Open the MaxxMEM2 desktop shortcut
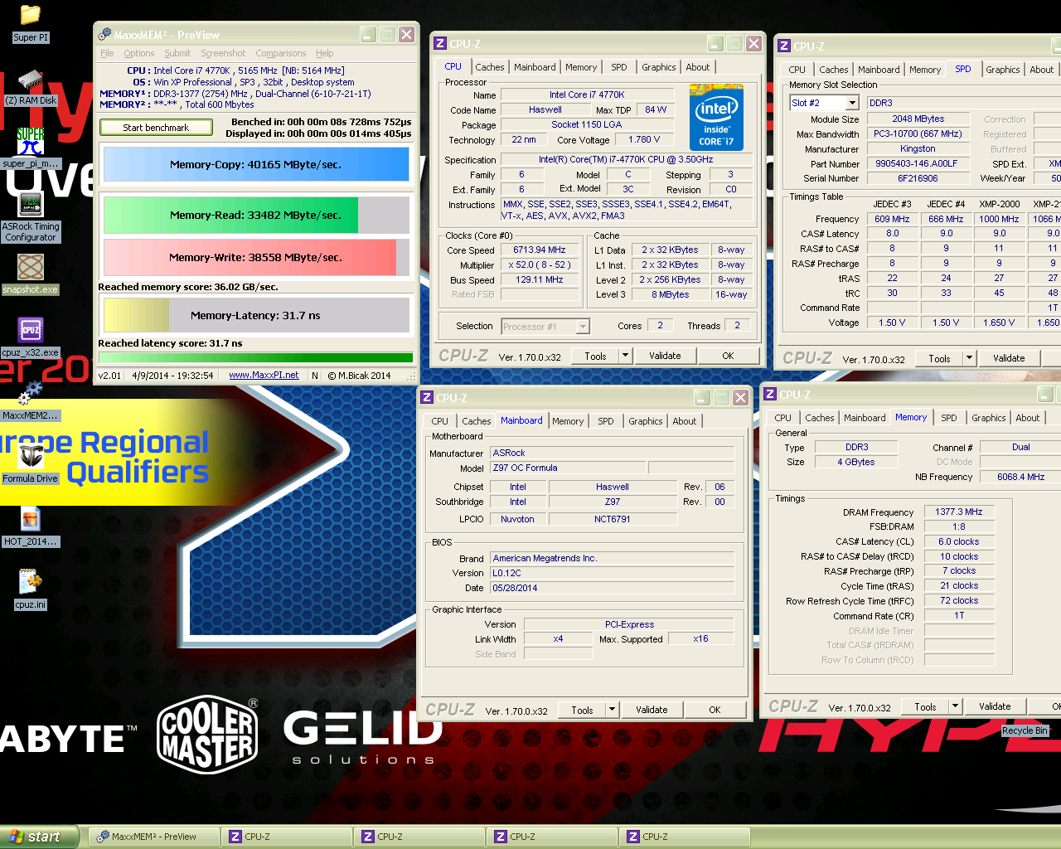This screenshot has width=1061, height=849. point(31,395)
